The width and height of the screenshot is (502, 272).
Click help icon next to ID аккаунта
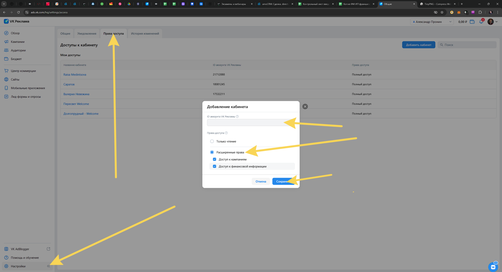click(237, 116)
